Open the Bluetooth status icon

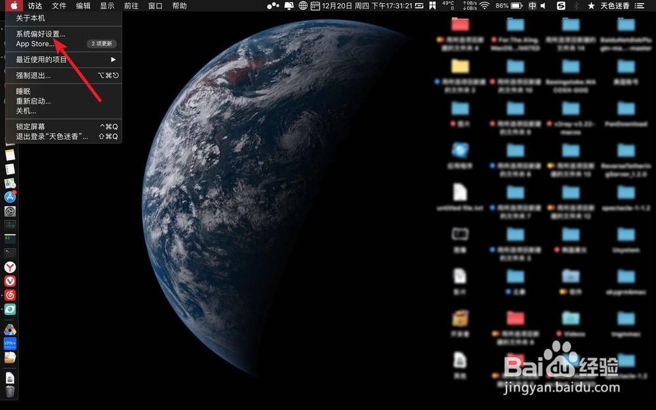(576, 5)
